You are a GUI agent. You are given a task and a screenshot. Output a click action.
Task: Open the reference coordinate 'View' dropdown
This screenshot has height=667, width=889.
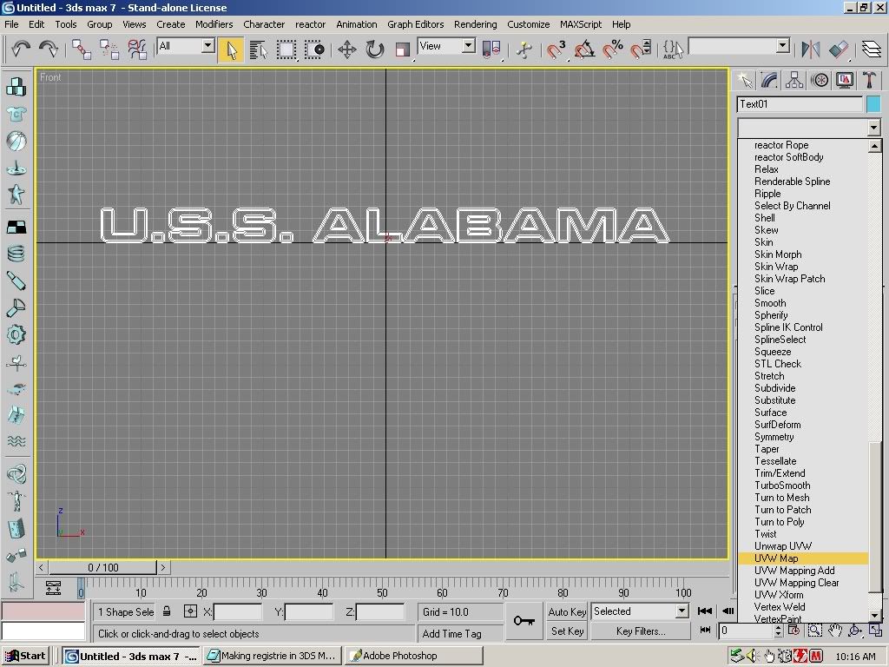(x=468, y=46)
